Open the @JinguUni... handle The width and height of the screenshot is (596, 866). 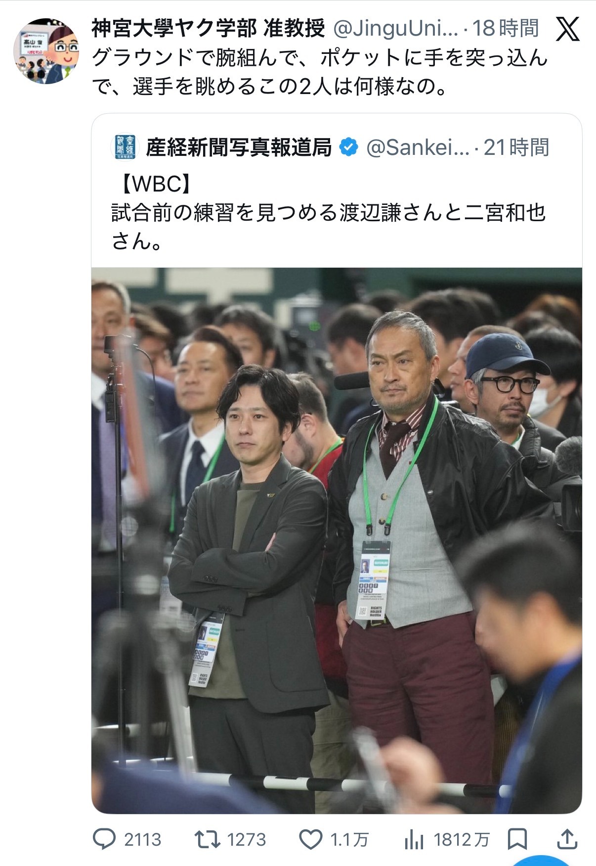(x=396, y=29)
